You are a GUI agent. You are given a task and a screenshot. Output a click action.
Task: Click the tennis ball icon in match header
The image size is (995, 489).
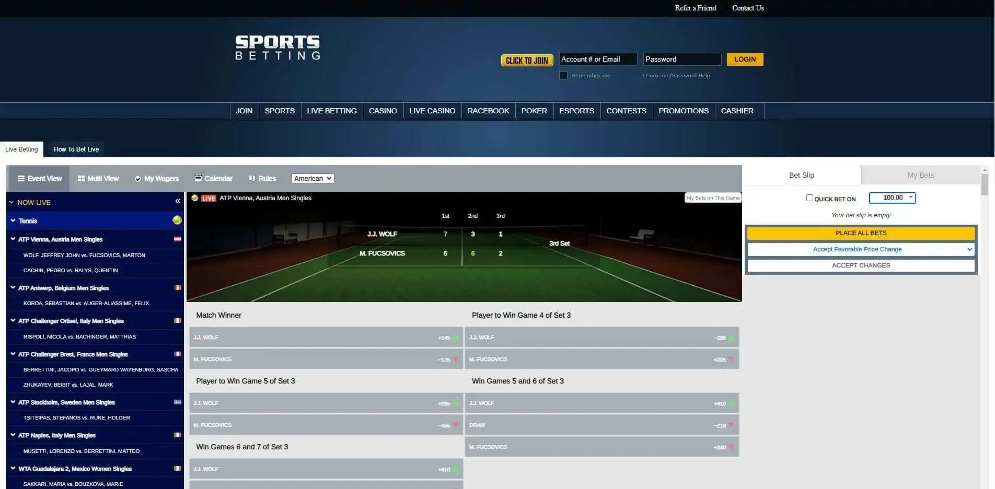pyautogui.click(x=195, y=198)
